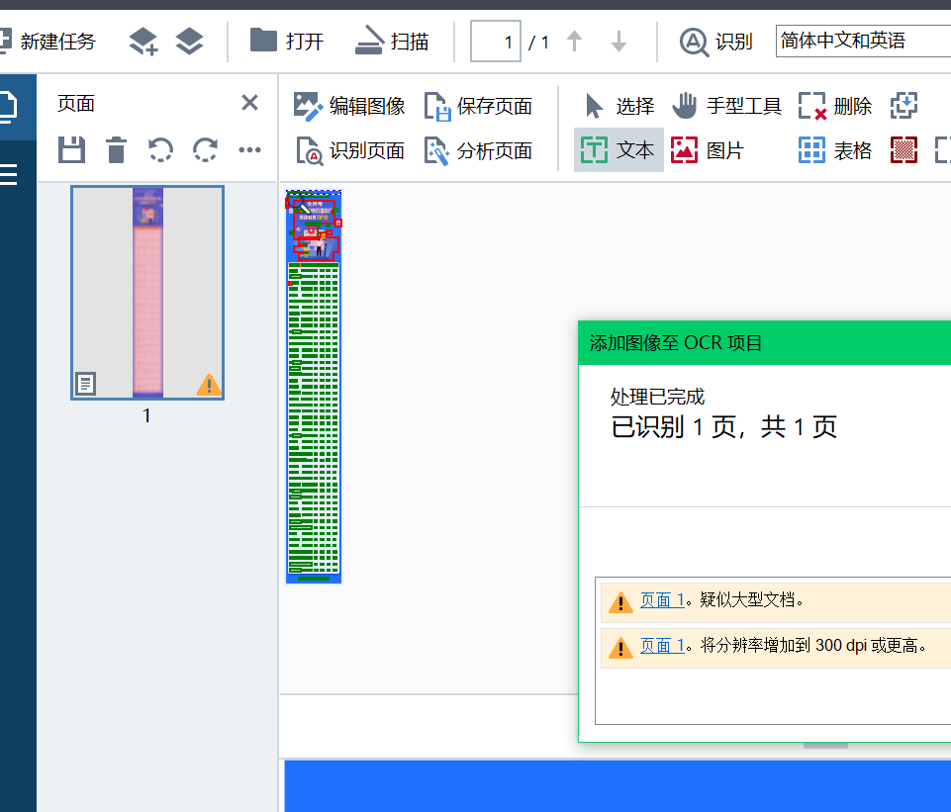The height and width of the screenshot is (812, 951).
Task: Delete page with the trash icon
Action: [x=116, y=149]
